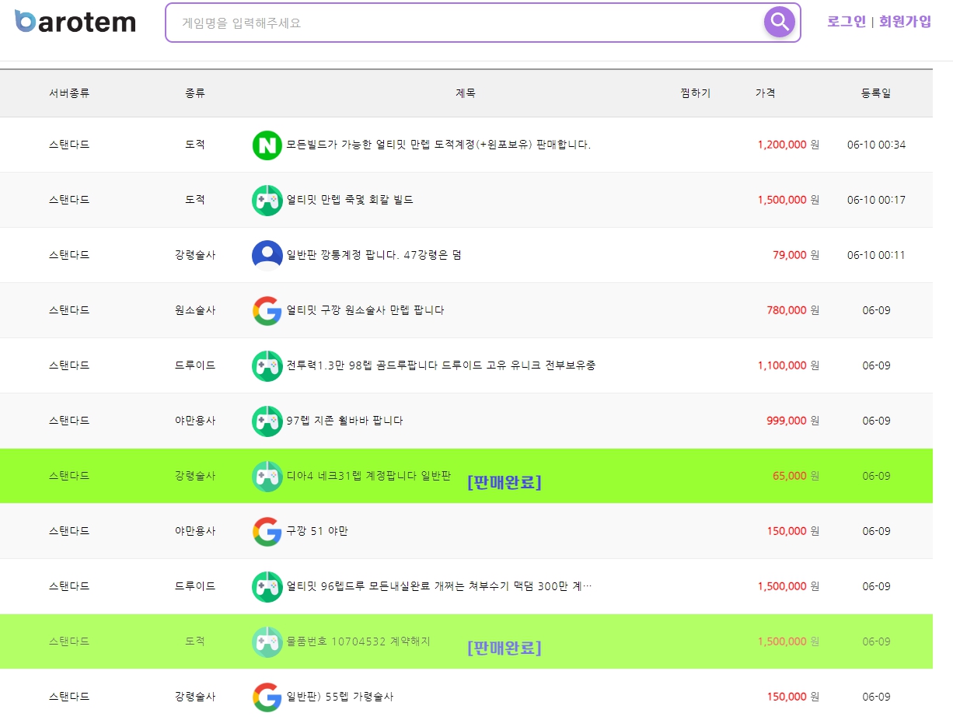Click the [판매완료] label on sold listing
The height and width of the screenshot is (720, 953).
click(505, 482)
